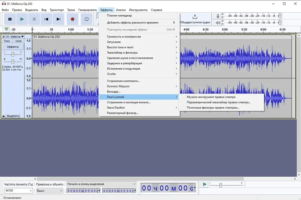The width and height of the screenshot is (301, 200).
Task: Click the selection start time field
Action: pos(84,191)
